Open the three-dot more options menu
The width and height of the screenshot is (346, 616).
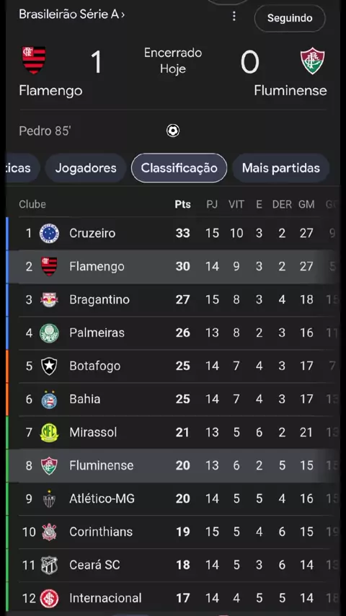point(234,16)
